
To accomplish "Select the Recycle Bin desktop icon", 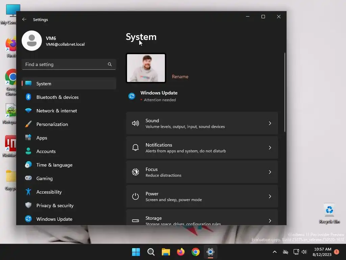I will (x=329, y=213).
